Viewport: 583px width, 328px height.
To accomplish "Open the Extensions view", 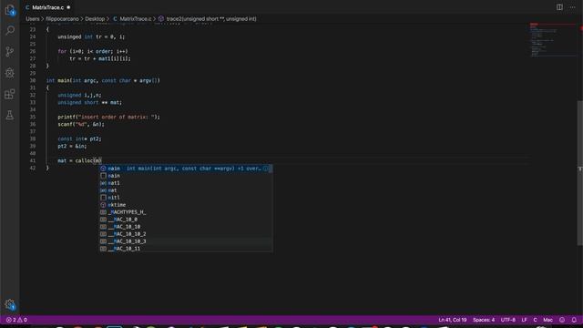I will [x=10, y=94].
